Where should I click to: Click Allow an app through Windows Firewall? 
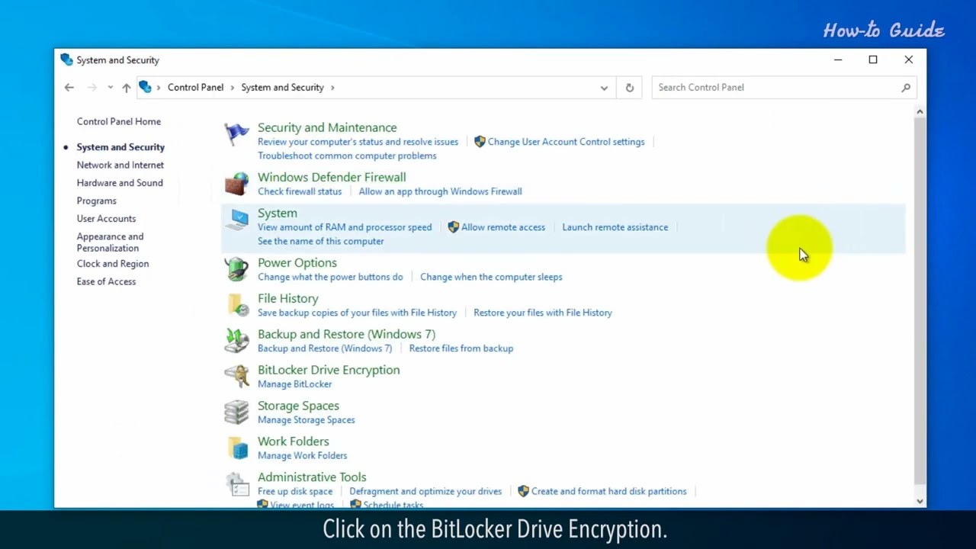coord(440,191)
